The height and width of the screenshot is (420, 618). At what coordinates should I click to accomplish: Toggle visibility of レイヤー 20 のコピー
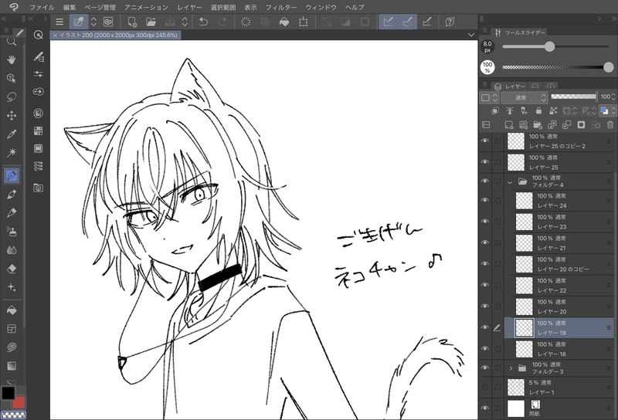pos(485,264)
